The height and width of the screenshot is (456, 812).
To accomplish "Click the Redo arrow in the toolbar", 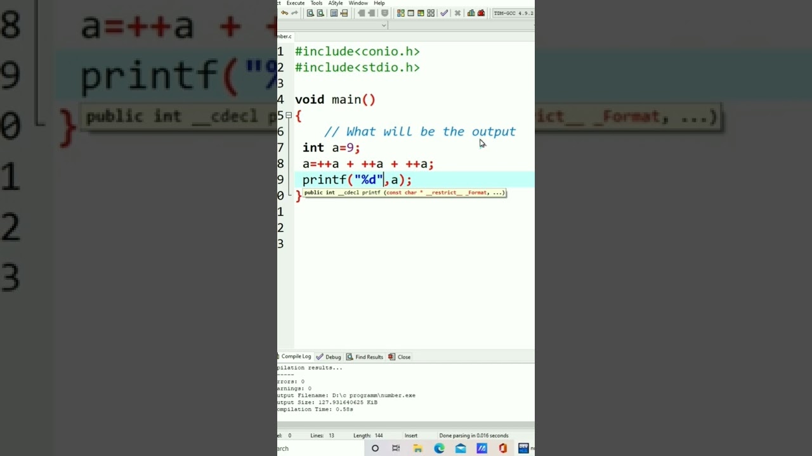I will (x=294, y=13).
